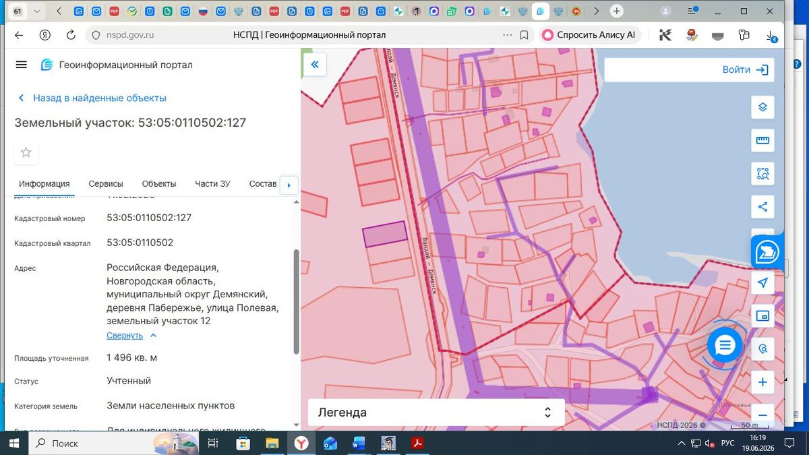The height and width of the screenshot is (455, 809).
Task: Click Спросить Алису AI button
Action: click(x=590, y=35)
